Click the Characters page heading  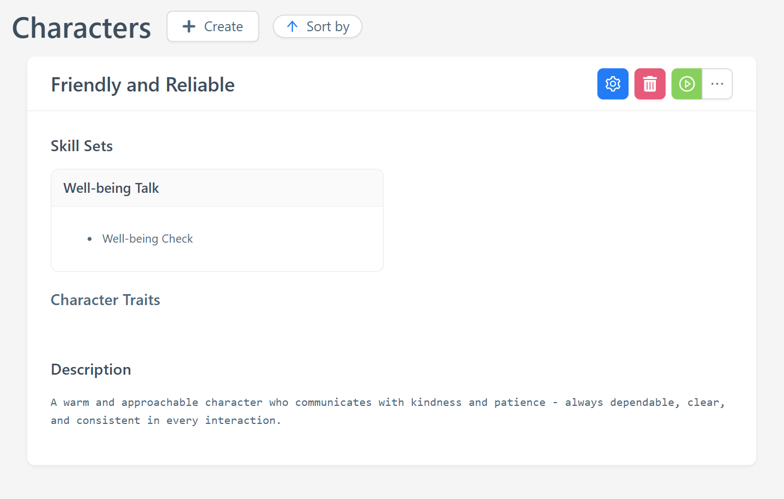pyautogui.click(x=82, y=28)
